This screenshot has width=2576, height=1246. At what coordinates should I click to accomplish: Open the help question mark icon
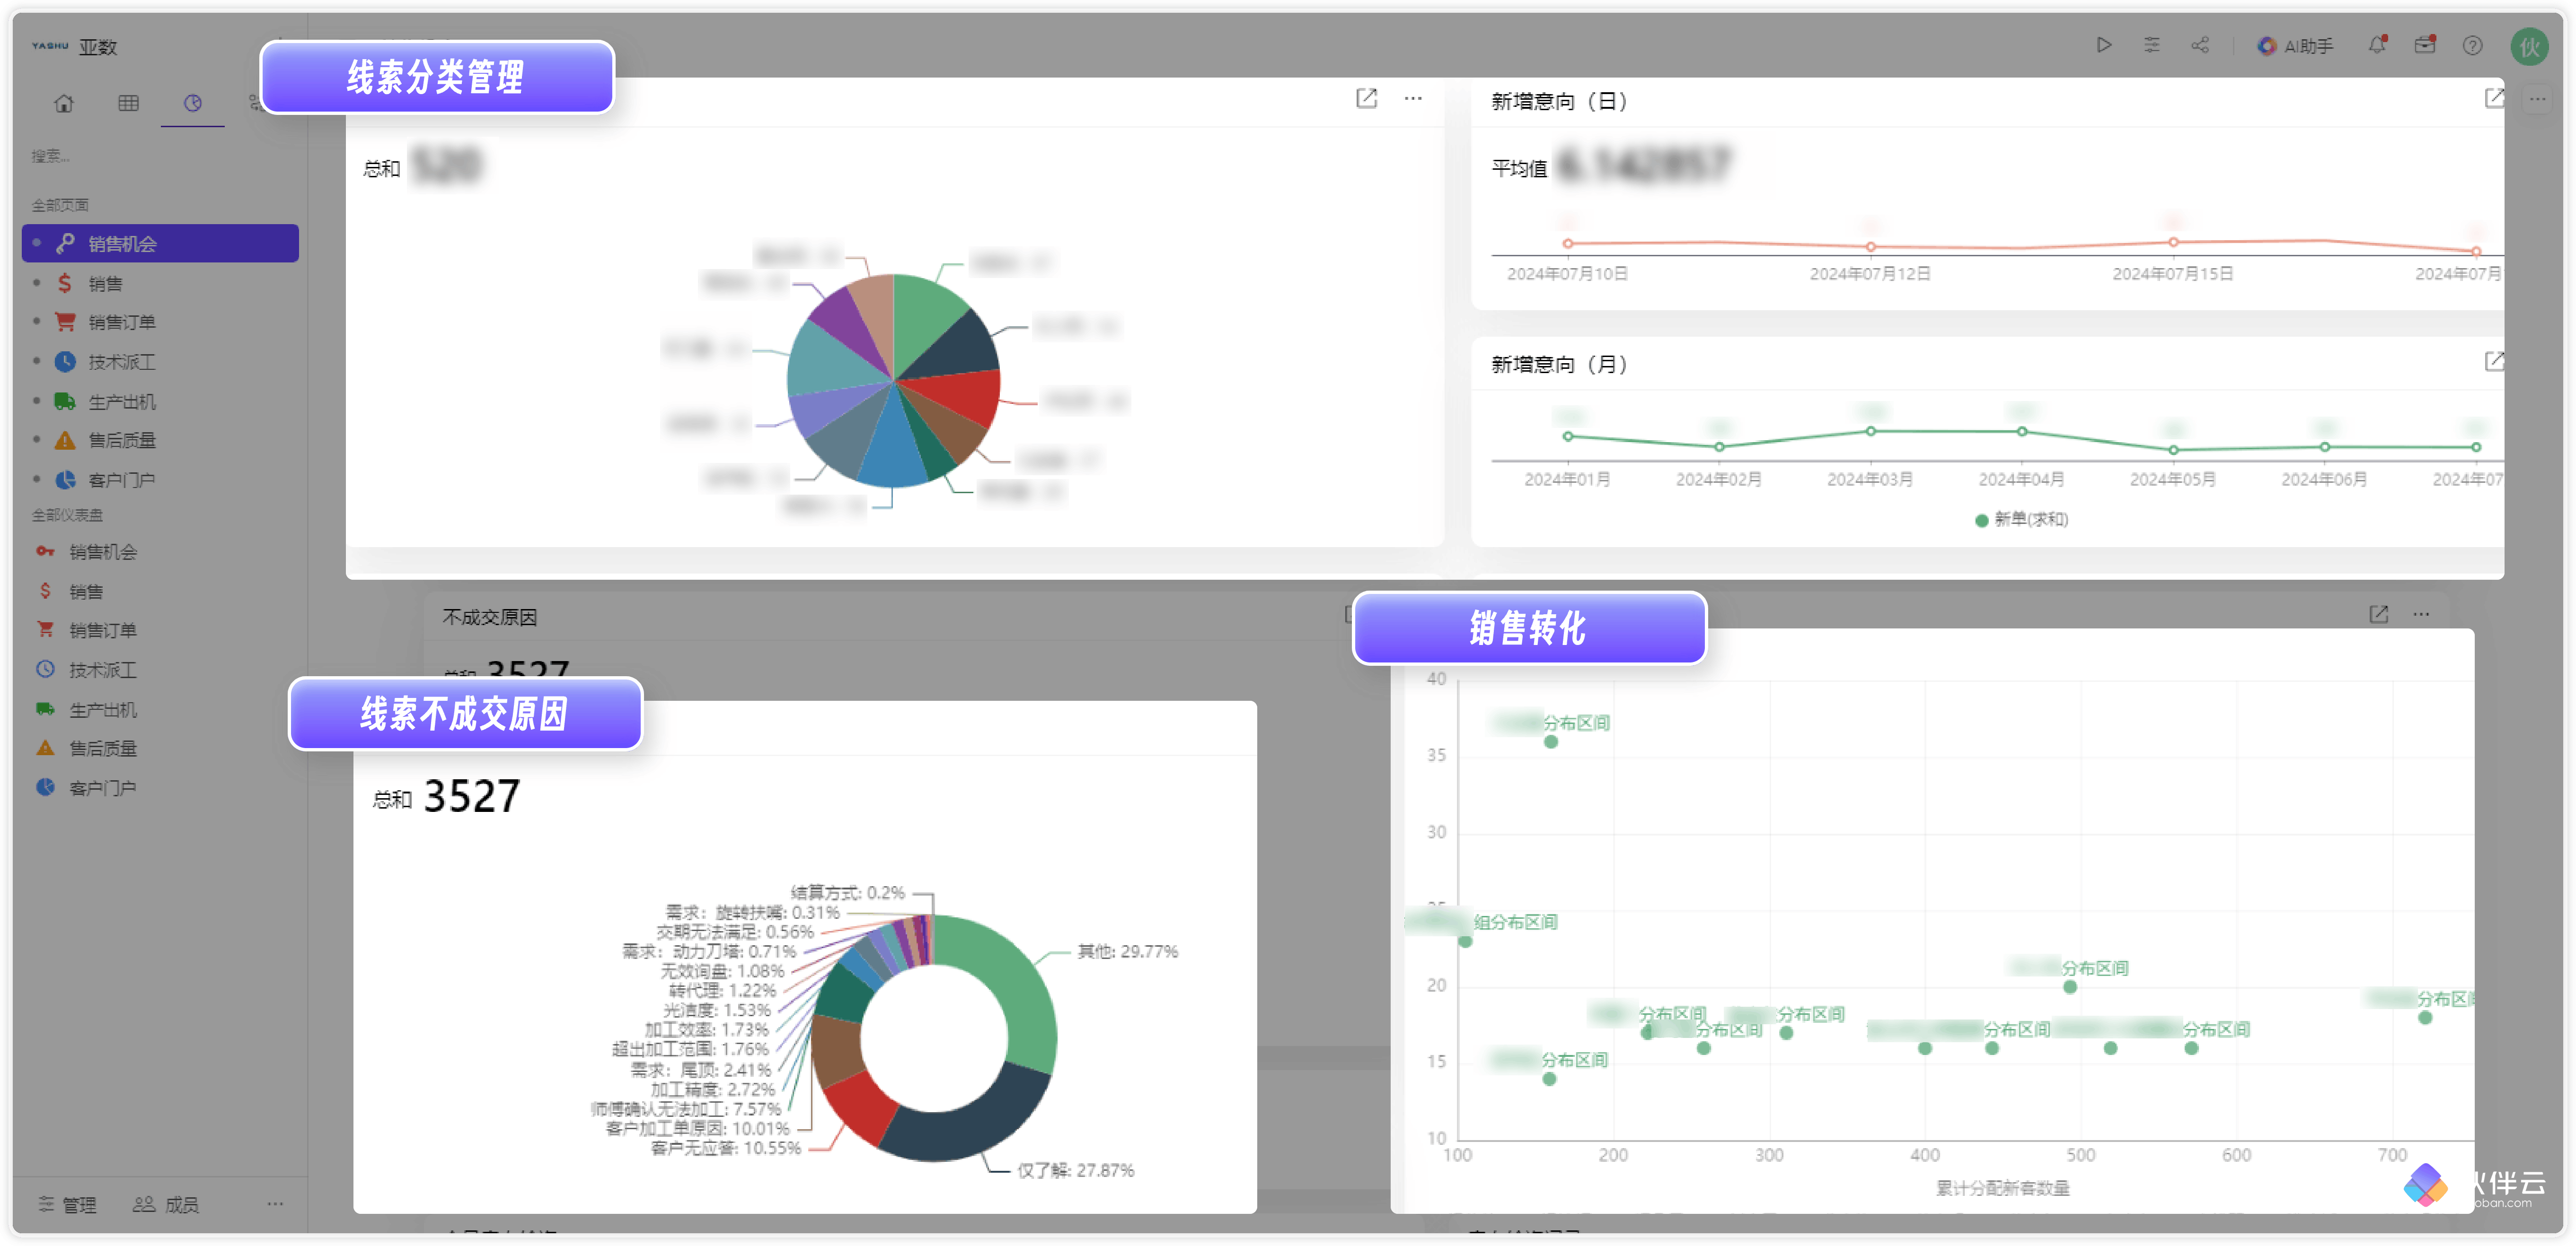pos(2473,45)
